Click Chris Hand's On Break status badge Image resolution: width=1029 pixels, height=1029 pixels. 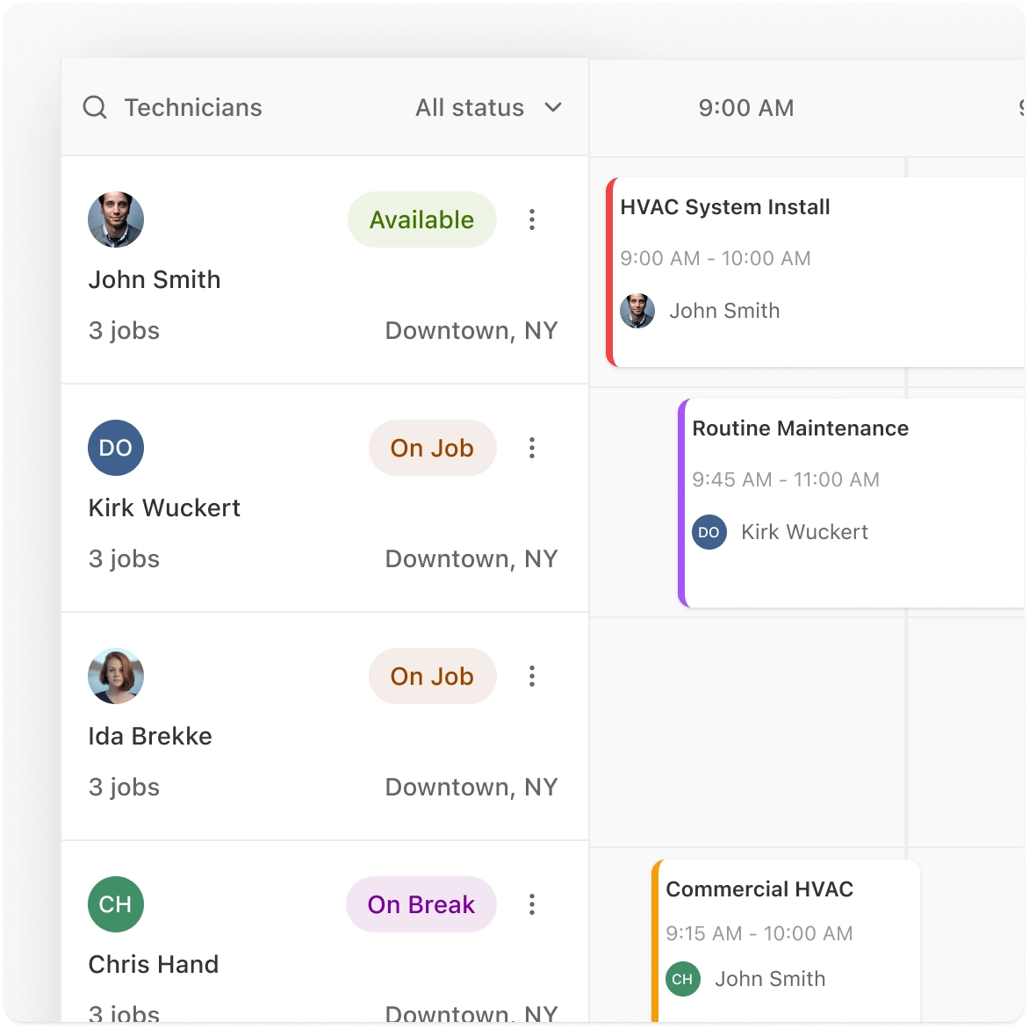pos(421,904)
